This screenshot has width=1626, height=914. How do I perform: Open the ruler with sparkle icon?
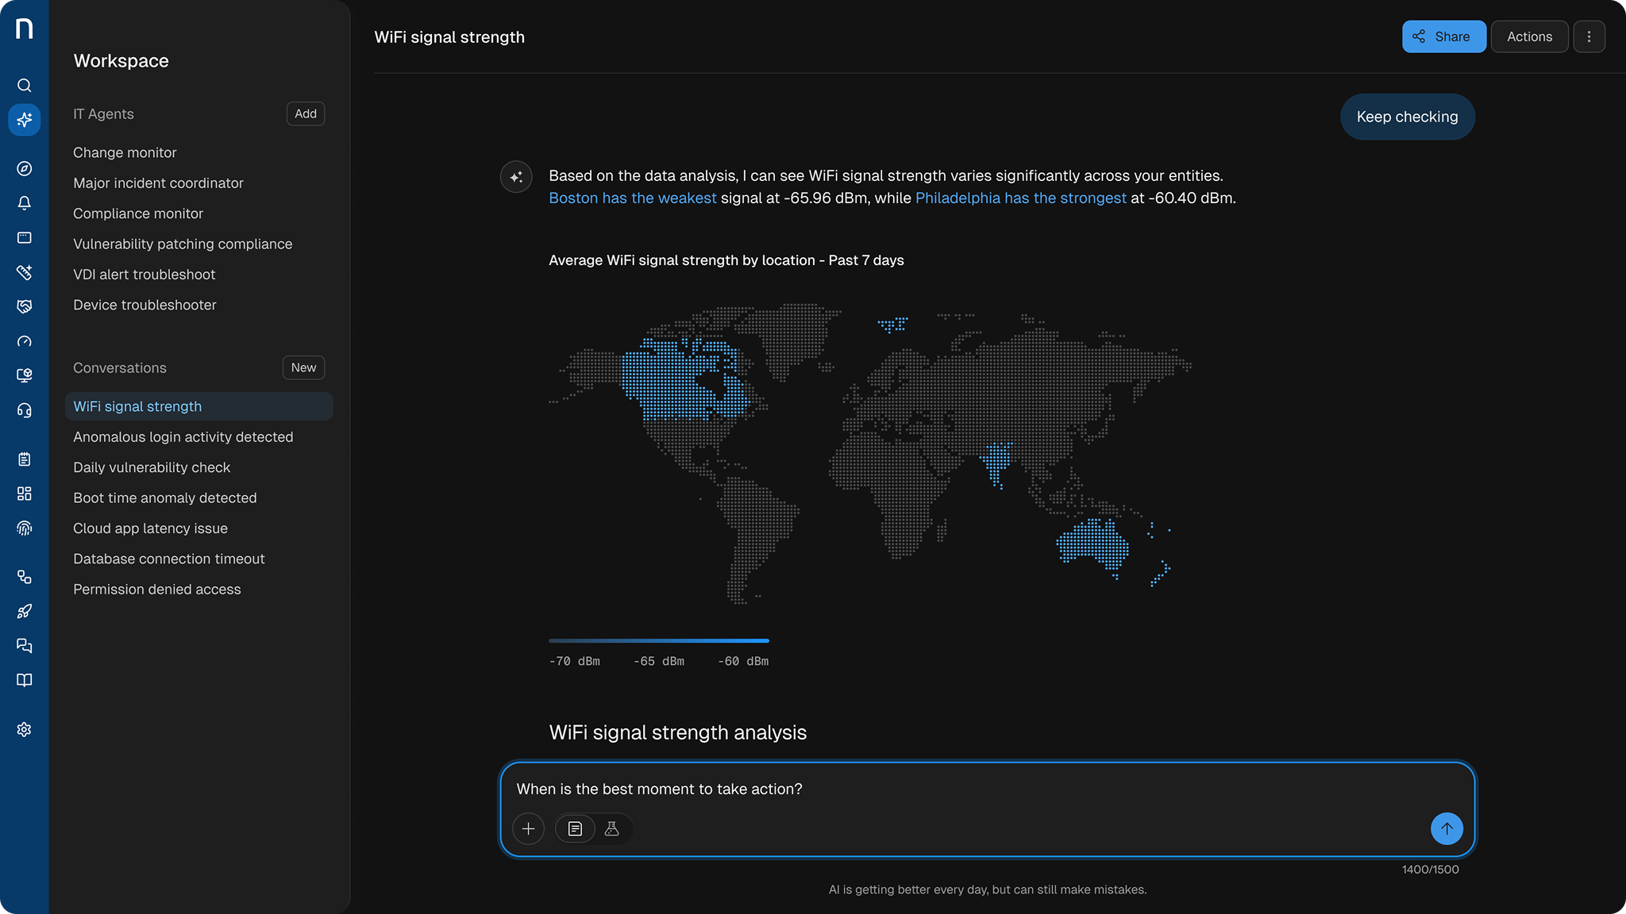[25, 272]
